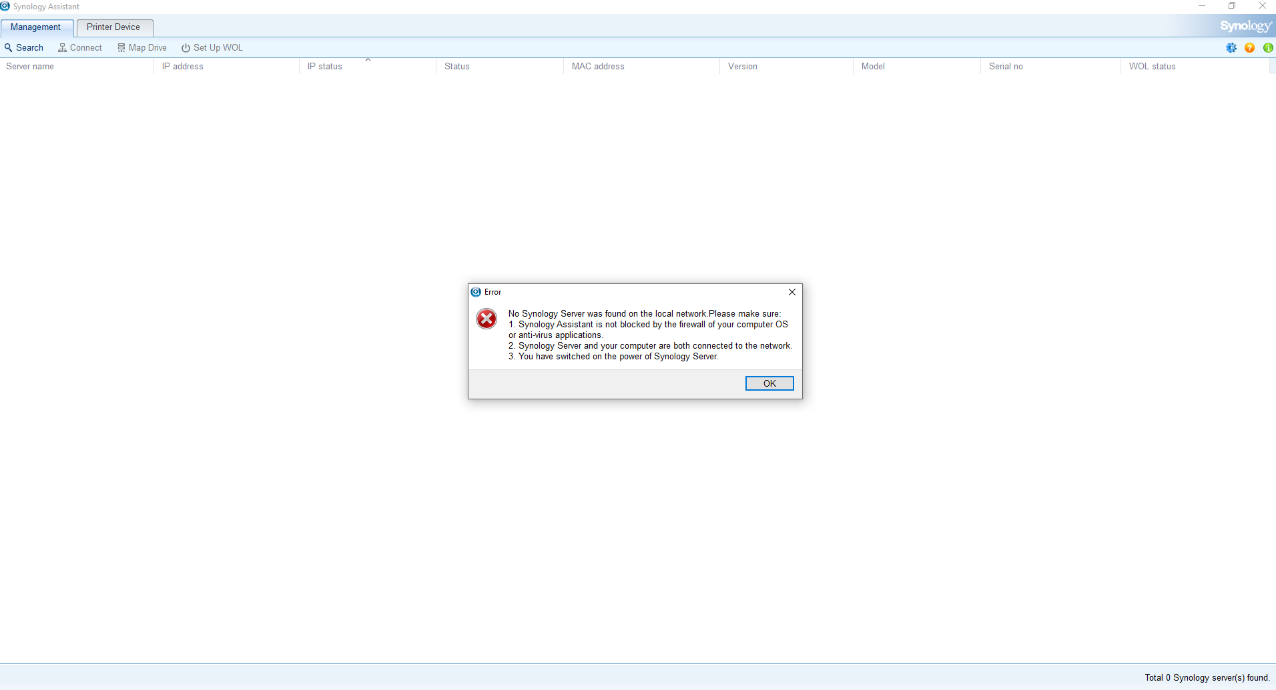The height and width of the screenshot is (690, 1276).
Task: Click Set Up WOL toolbar button
Action: tap(212, 48)
